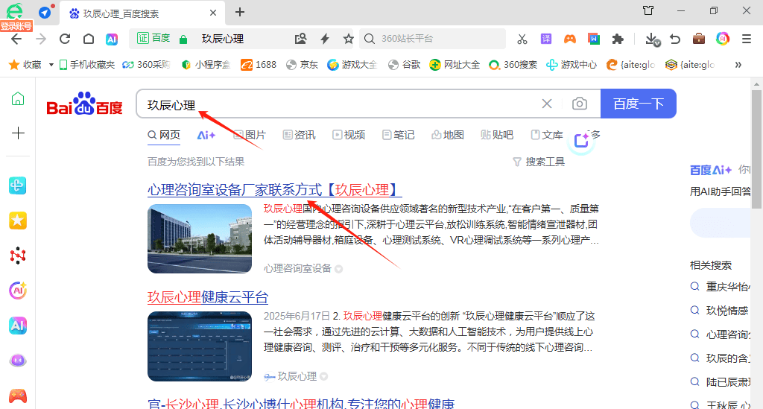Open the 搜索工具 filter options

pos(539,162)
